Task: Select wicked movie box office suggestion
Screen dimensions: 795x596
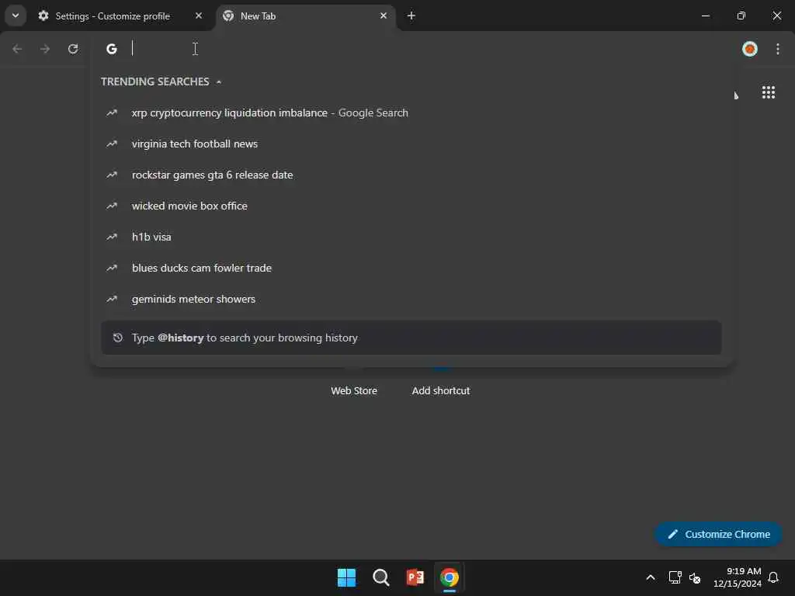Action: click(411, 206)
